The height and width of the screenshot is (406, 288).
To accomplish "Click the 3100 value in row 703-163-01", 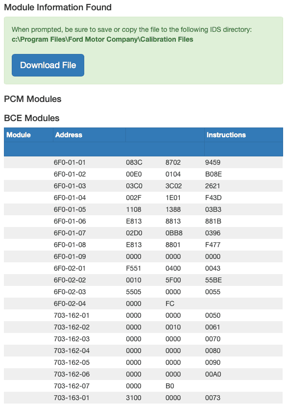I will point(133,398).
